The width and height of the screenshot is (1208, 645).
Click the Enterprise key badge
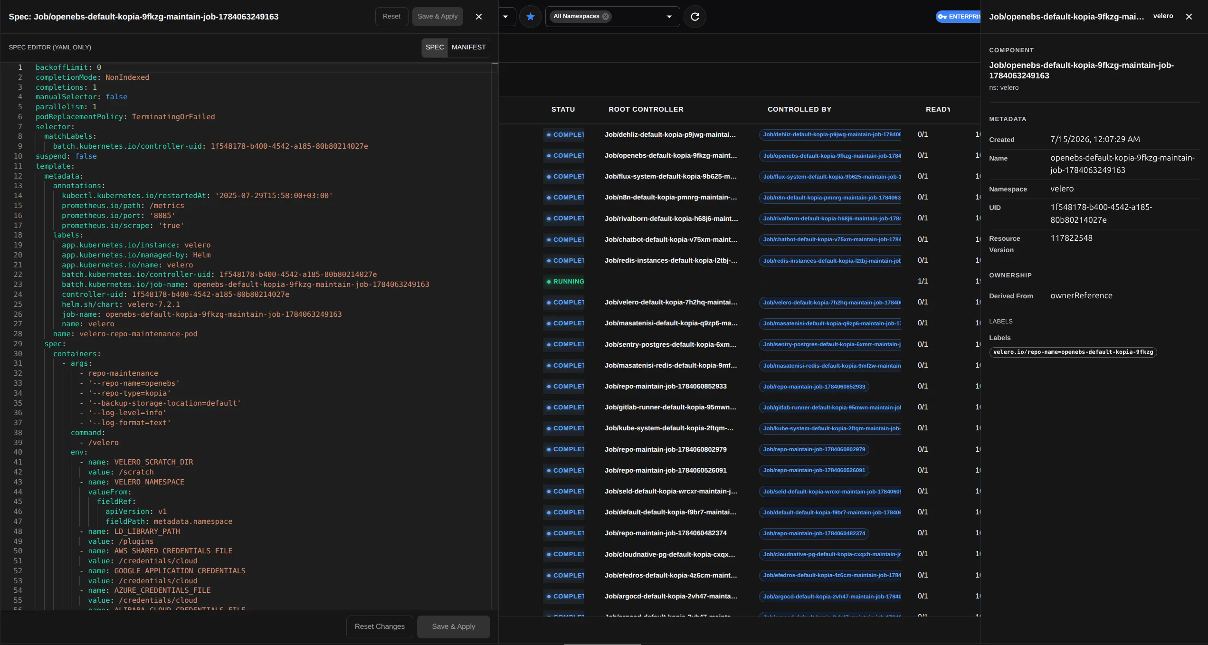click(958, 17)
